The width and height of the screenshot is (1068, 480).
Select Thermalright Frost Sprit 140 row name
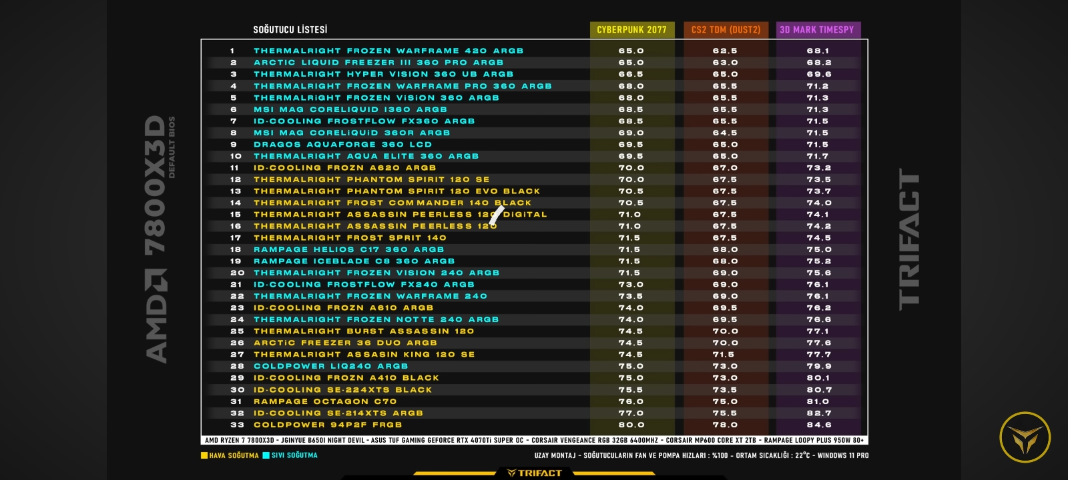[x=350, y=238]
